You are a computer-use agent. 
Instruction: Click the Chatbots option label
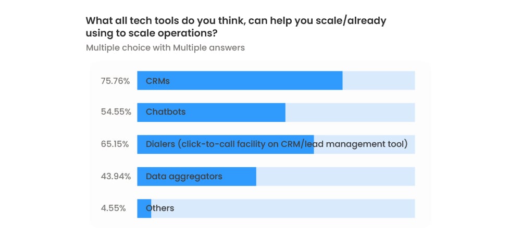pyautogui.click(x=166, y=112)
